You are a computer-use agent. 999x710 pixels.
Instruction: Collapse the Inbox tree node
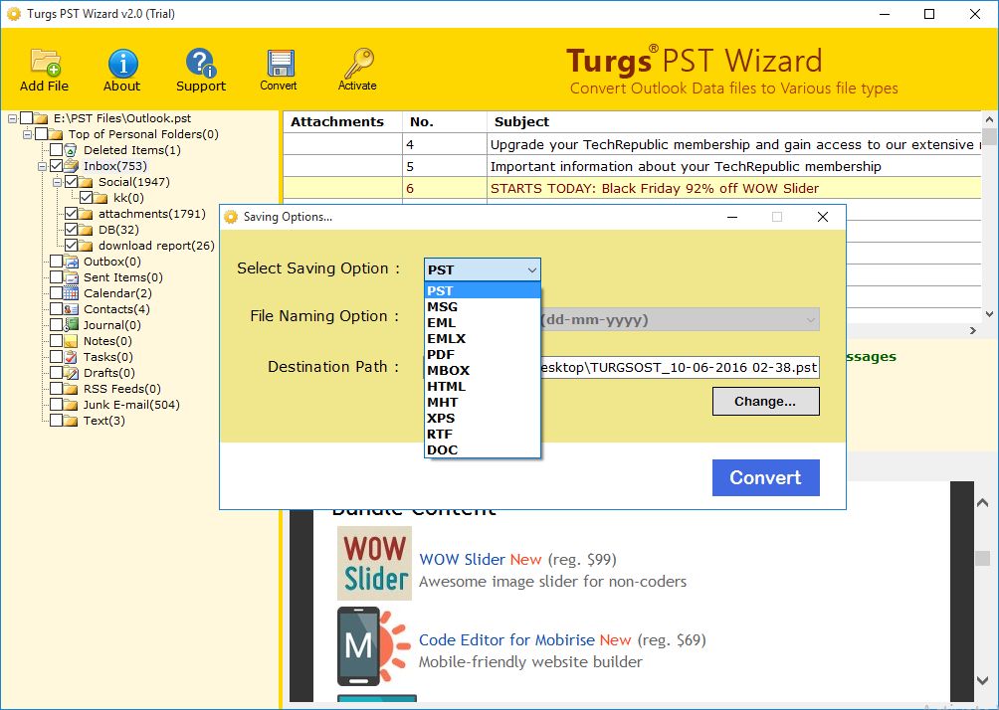pos(42,166)
